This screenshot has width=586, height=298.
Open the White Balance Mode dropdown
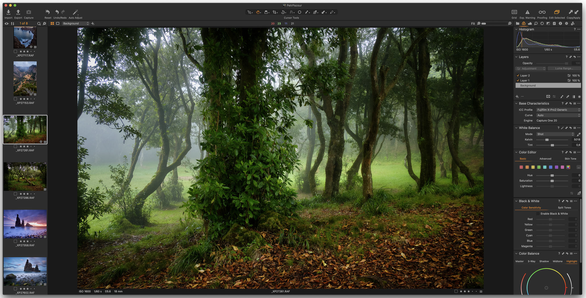point(555,134)
